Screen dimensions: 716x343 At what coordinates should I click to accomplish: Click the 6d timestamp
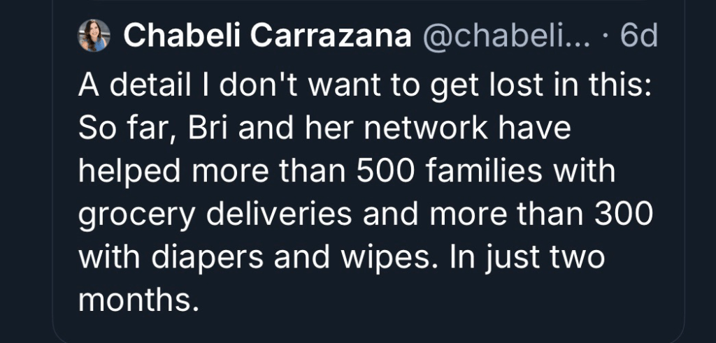pos(639,36)
